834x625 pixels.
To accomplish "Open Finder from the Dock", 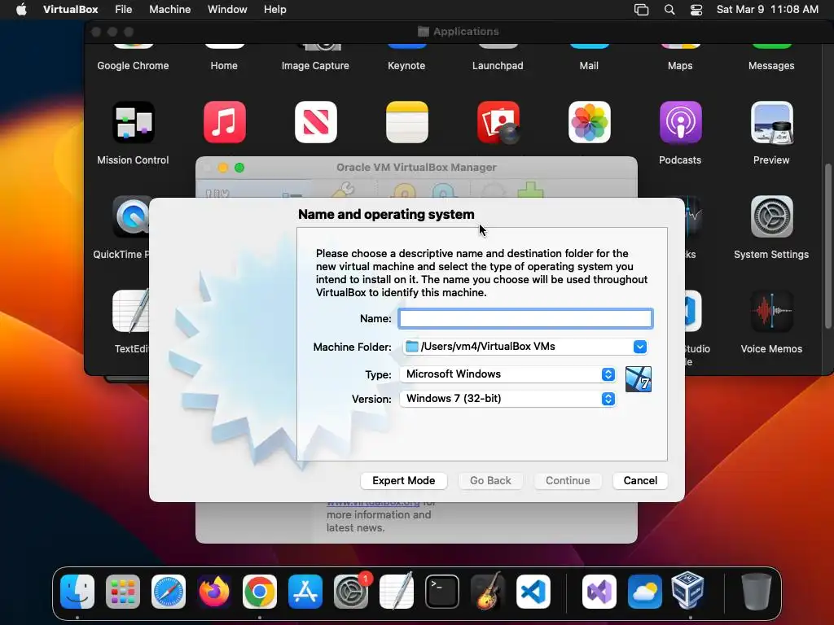I will pos(77,592).
